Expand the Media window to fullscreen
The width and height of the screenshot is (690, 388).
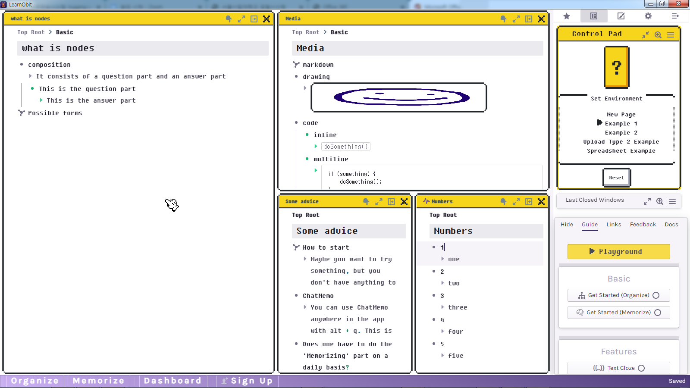click(516, 19)
